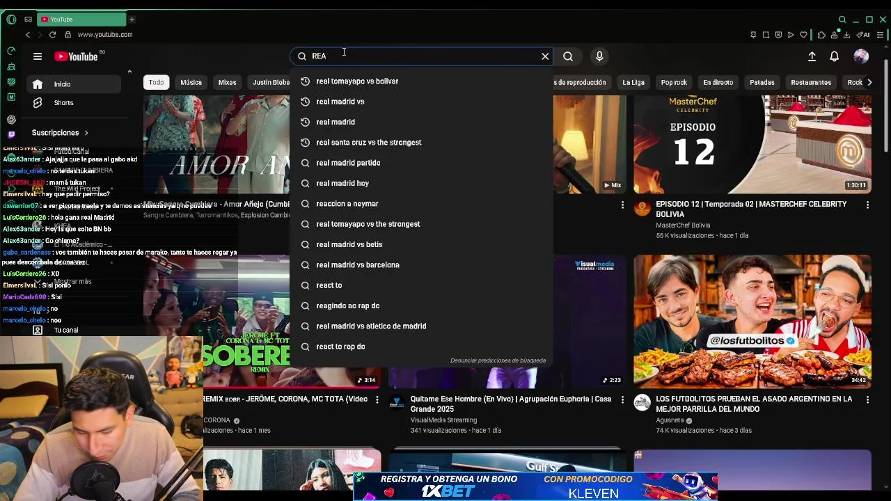Open the notifications bell
891x501 pixels.
[834, 56]
